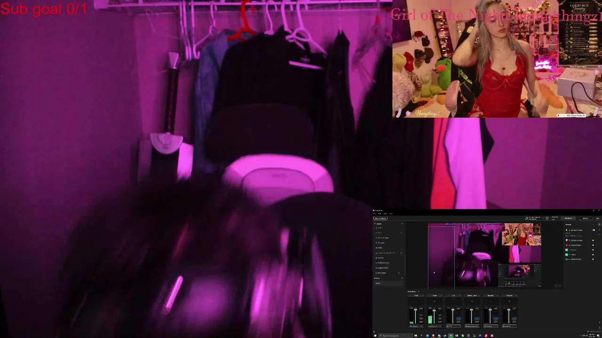Toggle the Virtual Camera output switch
This screenshot has height=338, width=602.
593,259
